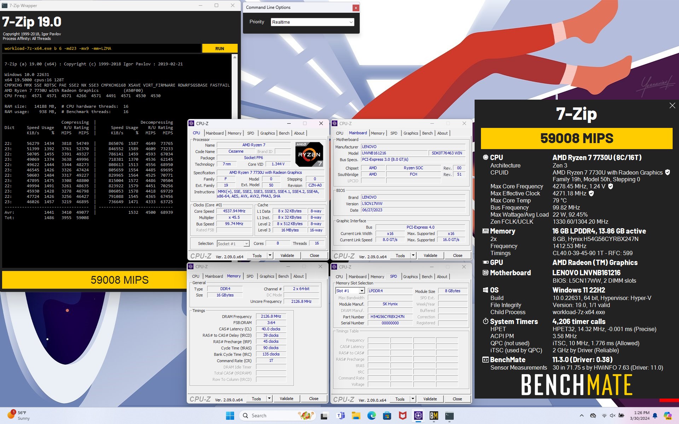Viewport: 679px width, 424px height.
Task: Open the weather widget showing 56°F Sunny
Action: pos(18,416)
